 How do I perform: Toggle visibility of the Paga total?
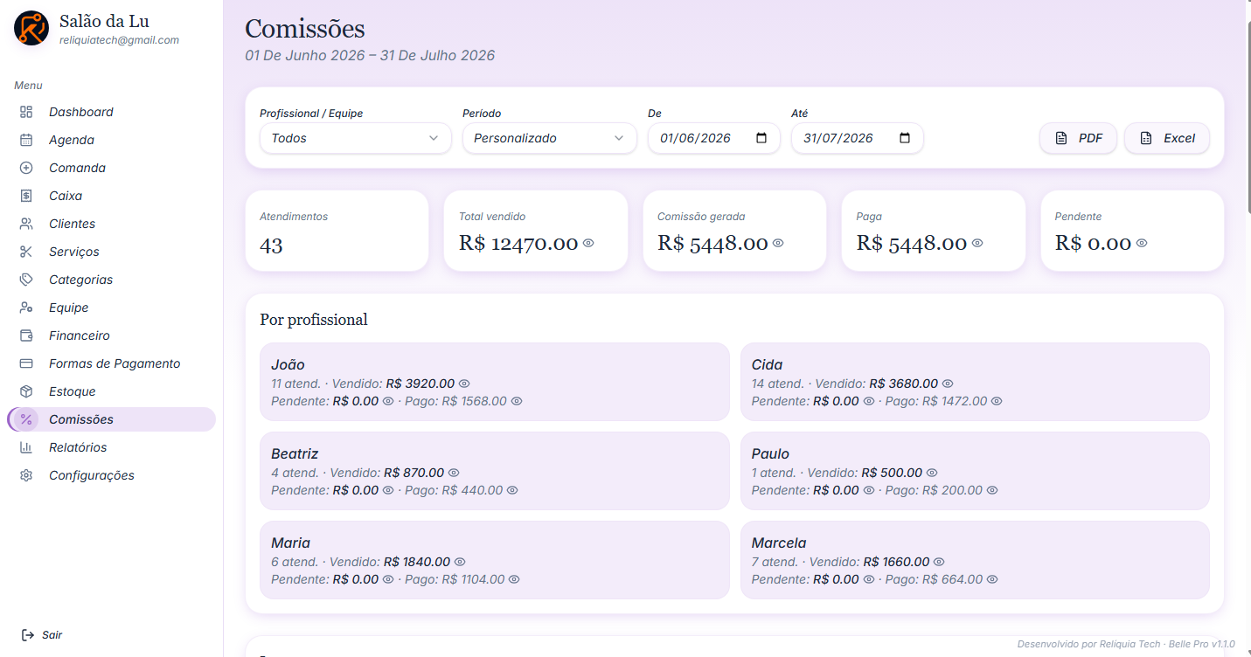(977, 243)
